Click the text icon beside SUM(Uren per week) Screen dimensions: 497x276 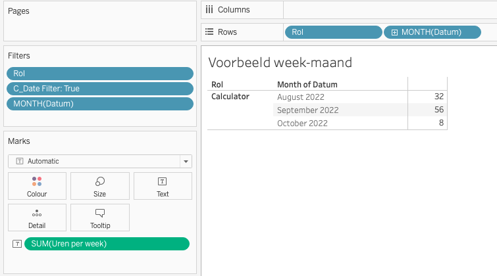pos(17,244)
